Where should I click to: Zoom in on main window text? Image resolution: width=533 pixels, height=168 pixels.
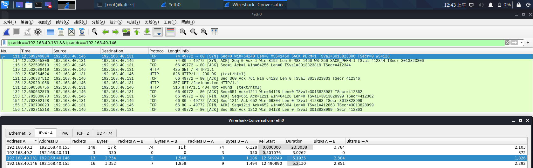183,32
